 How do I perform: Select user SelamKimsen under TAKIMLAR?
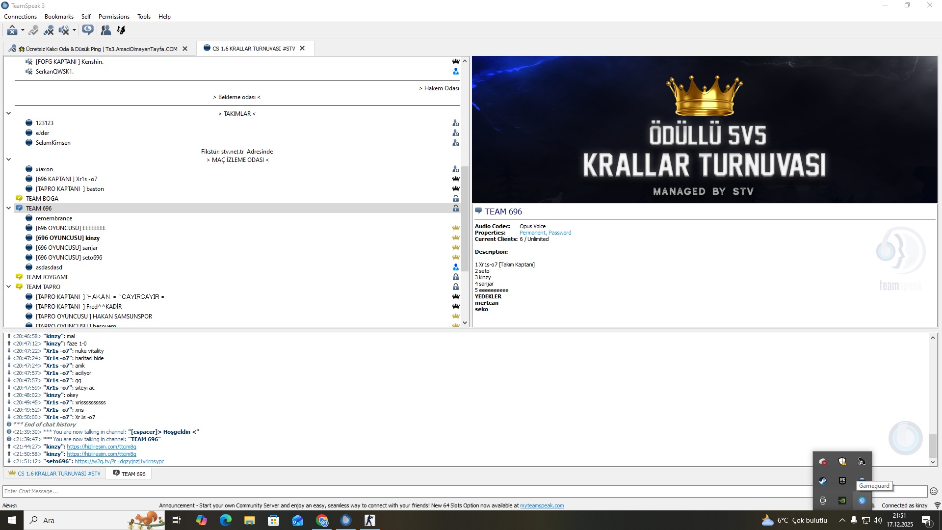pos(53,143)
